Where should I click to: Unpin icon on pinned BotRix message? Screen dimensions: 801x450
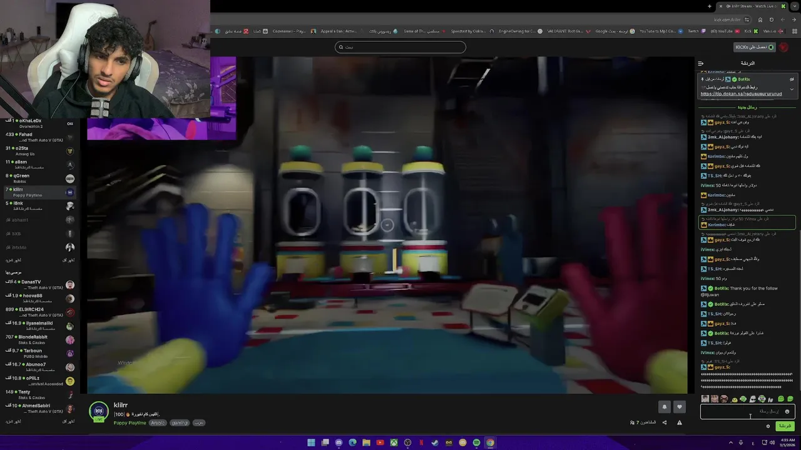792,79
